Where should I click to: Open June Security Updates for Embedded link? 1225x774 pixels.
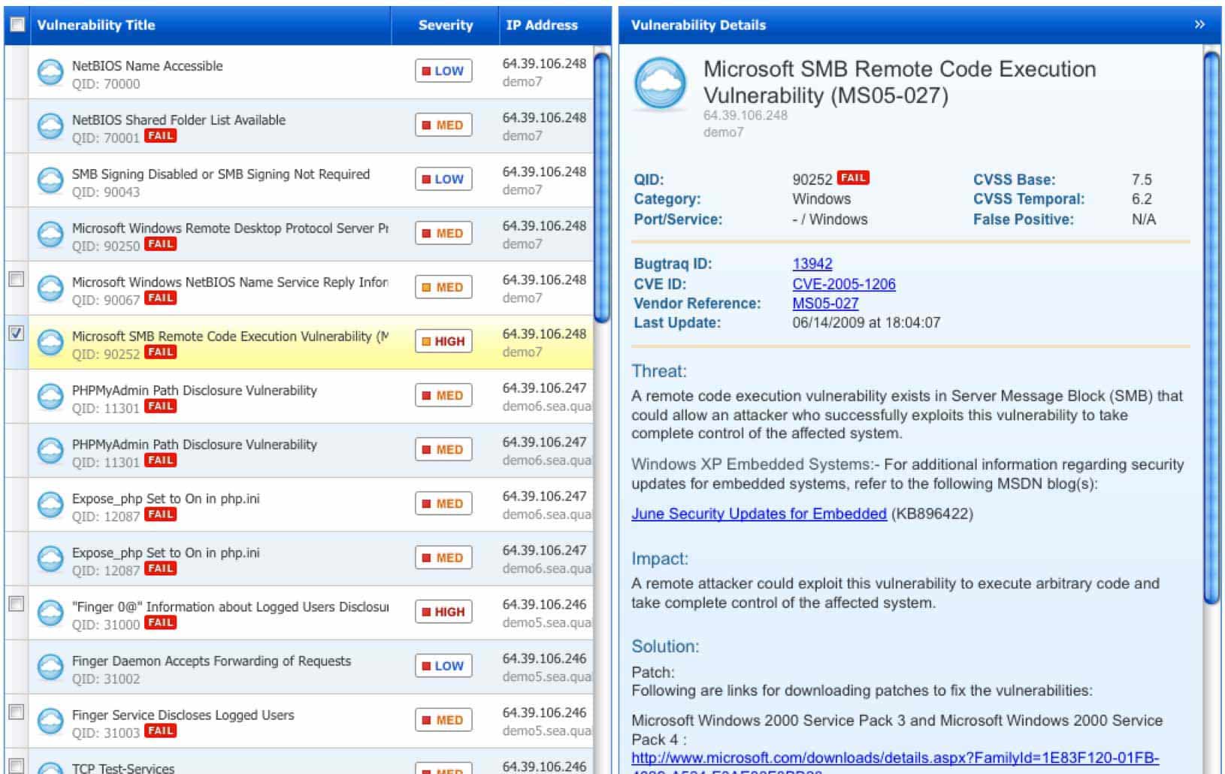pos(758,514)
